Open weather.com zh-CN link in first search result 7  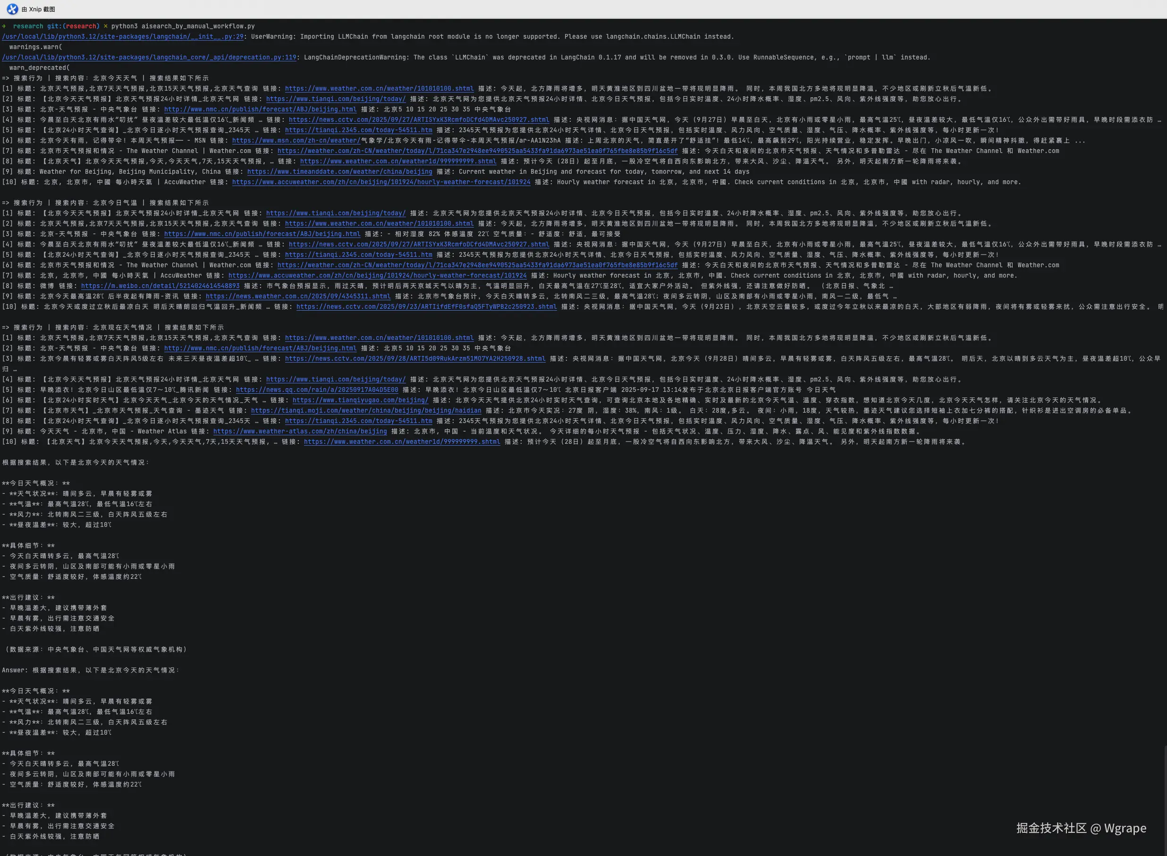477,151
